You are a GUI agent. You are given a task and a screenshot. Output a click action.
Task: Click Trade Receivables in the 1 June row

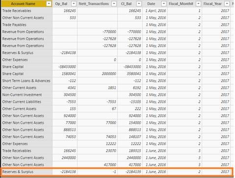click(x=27, y=151)
